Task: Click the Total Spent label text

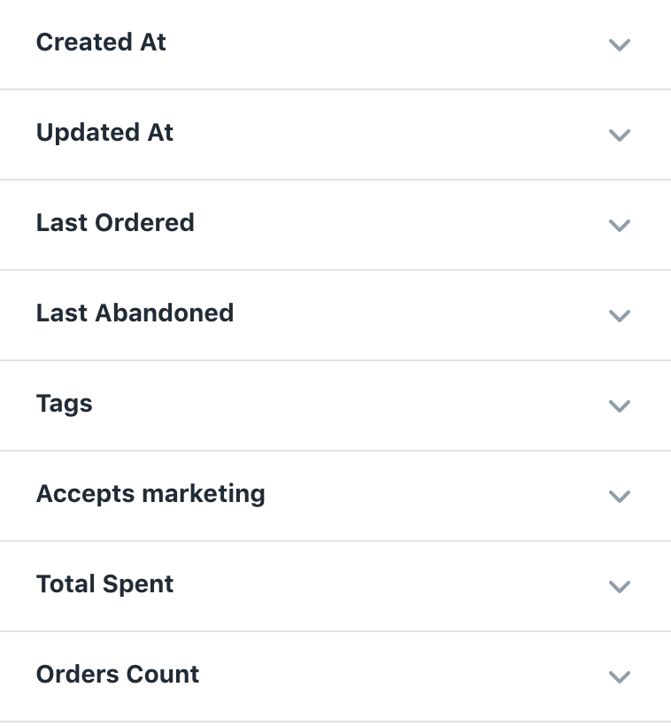Action: (104, 584)
